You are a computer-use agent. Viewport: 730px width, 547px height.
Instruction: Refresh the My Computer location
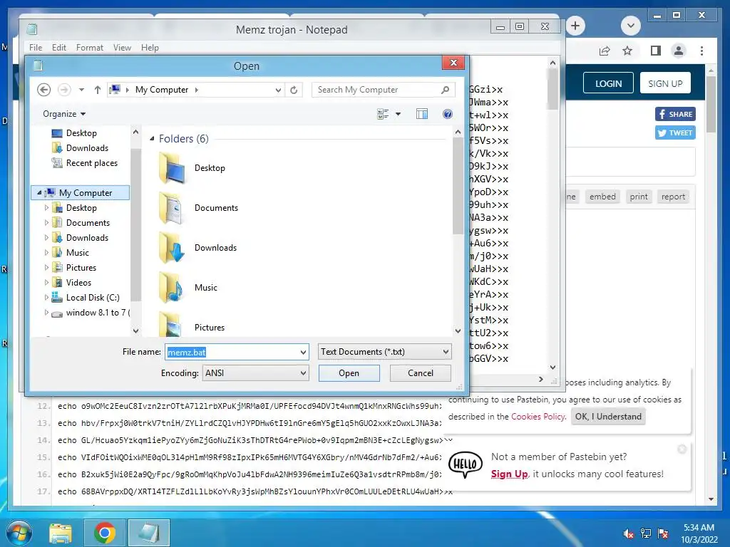(294, 90)
